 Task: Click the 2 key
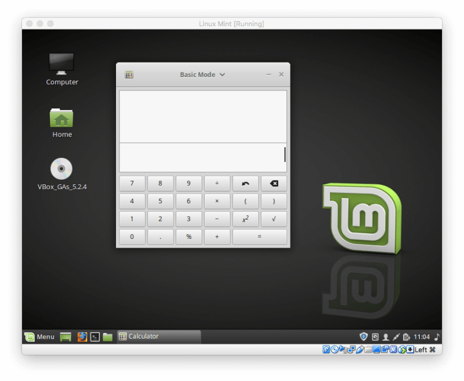click(x=160, y=219)
